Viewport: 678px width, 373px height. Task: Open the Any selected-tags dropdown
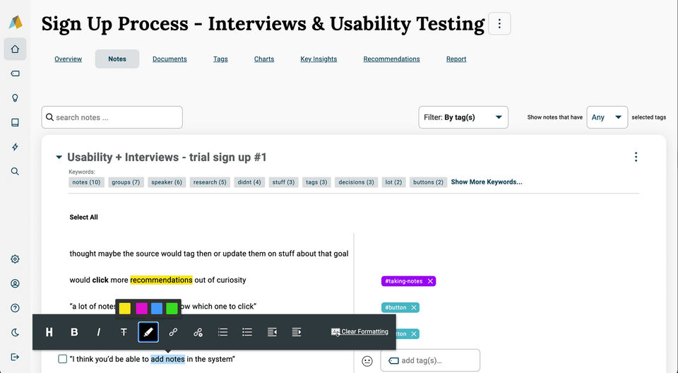[x=607, y=117]
